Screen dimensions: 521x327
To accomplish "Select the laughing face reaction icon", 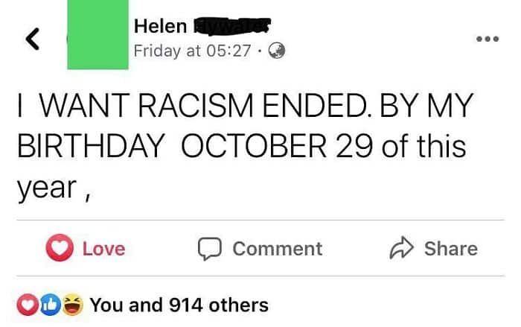I will pyautogui.click(x=73, y=305).
